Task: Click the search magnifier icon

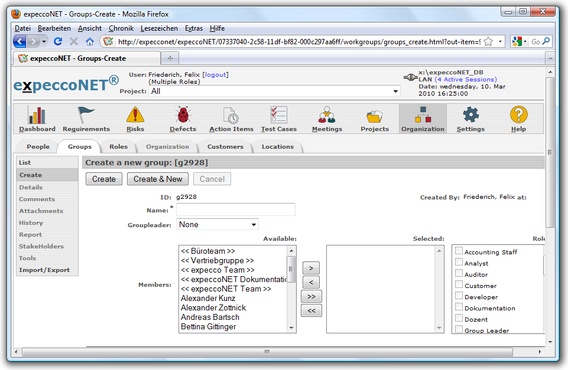Action: 546,41
